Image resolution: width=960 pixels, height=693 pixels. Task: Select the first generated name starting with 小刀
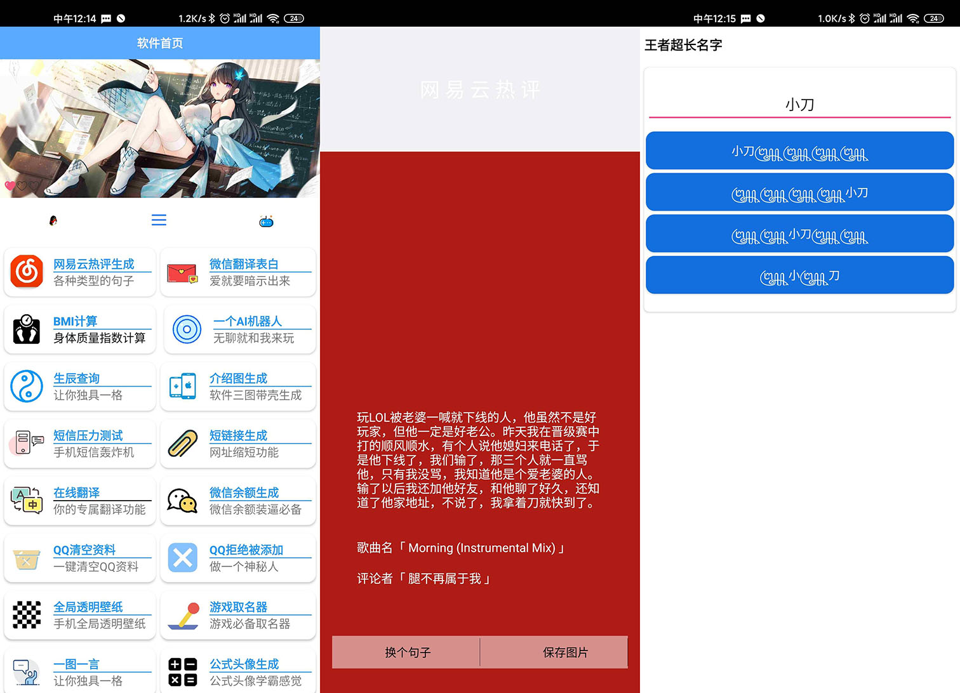tap(799, 151)
